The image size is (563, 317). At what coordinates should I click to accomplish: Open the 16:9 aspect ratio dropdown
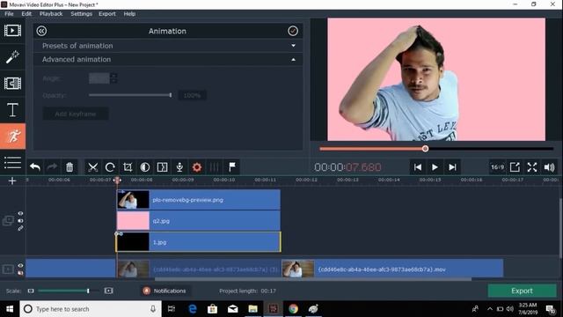[497, 167]
